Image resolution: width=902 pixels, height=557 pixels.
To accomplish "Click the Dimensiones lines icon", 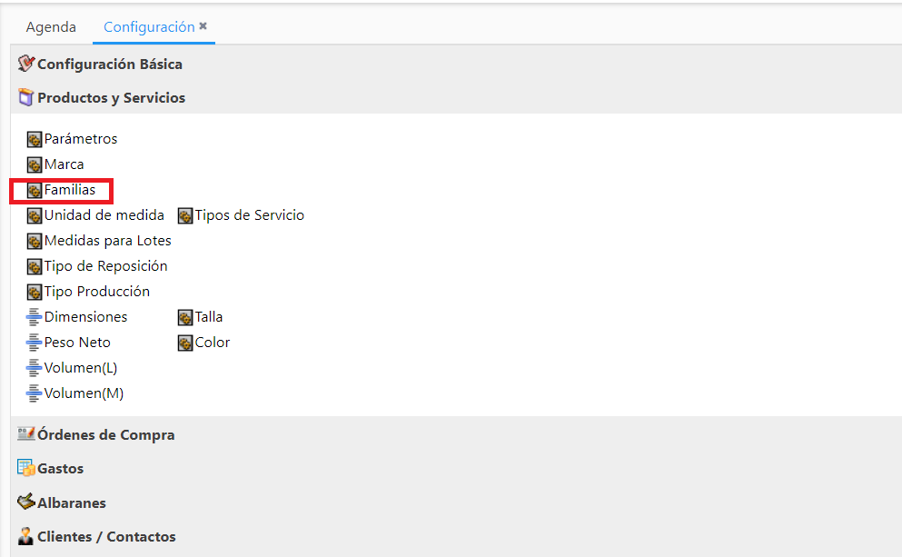I will tap(34, 317).
